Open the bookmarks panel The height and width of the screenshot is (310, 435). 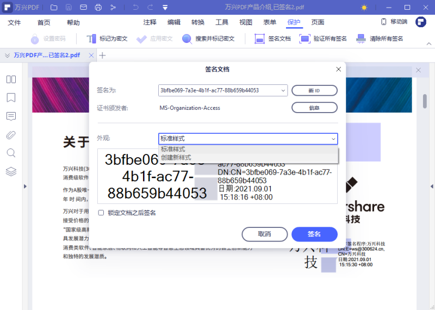[x=11, y=98]
